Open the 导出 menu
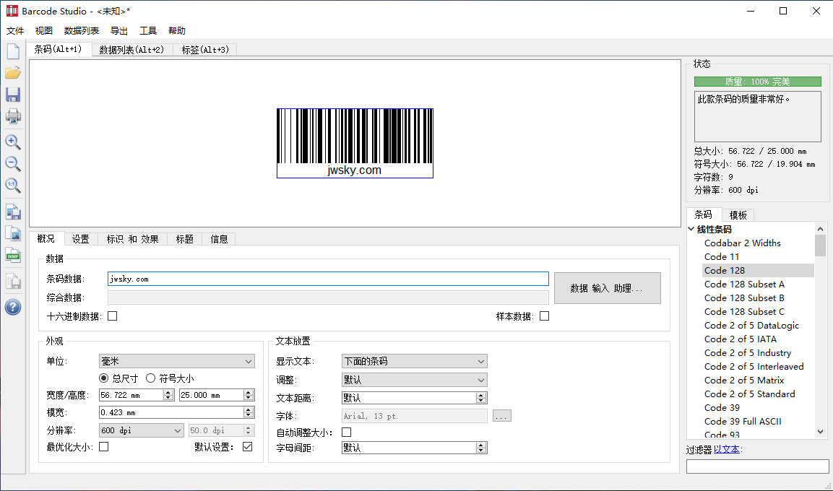This screenshot has width=833, height=491. coord(119,31)
